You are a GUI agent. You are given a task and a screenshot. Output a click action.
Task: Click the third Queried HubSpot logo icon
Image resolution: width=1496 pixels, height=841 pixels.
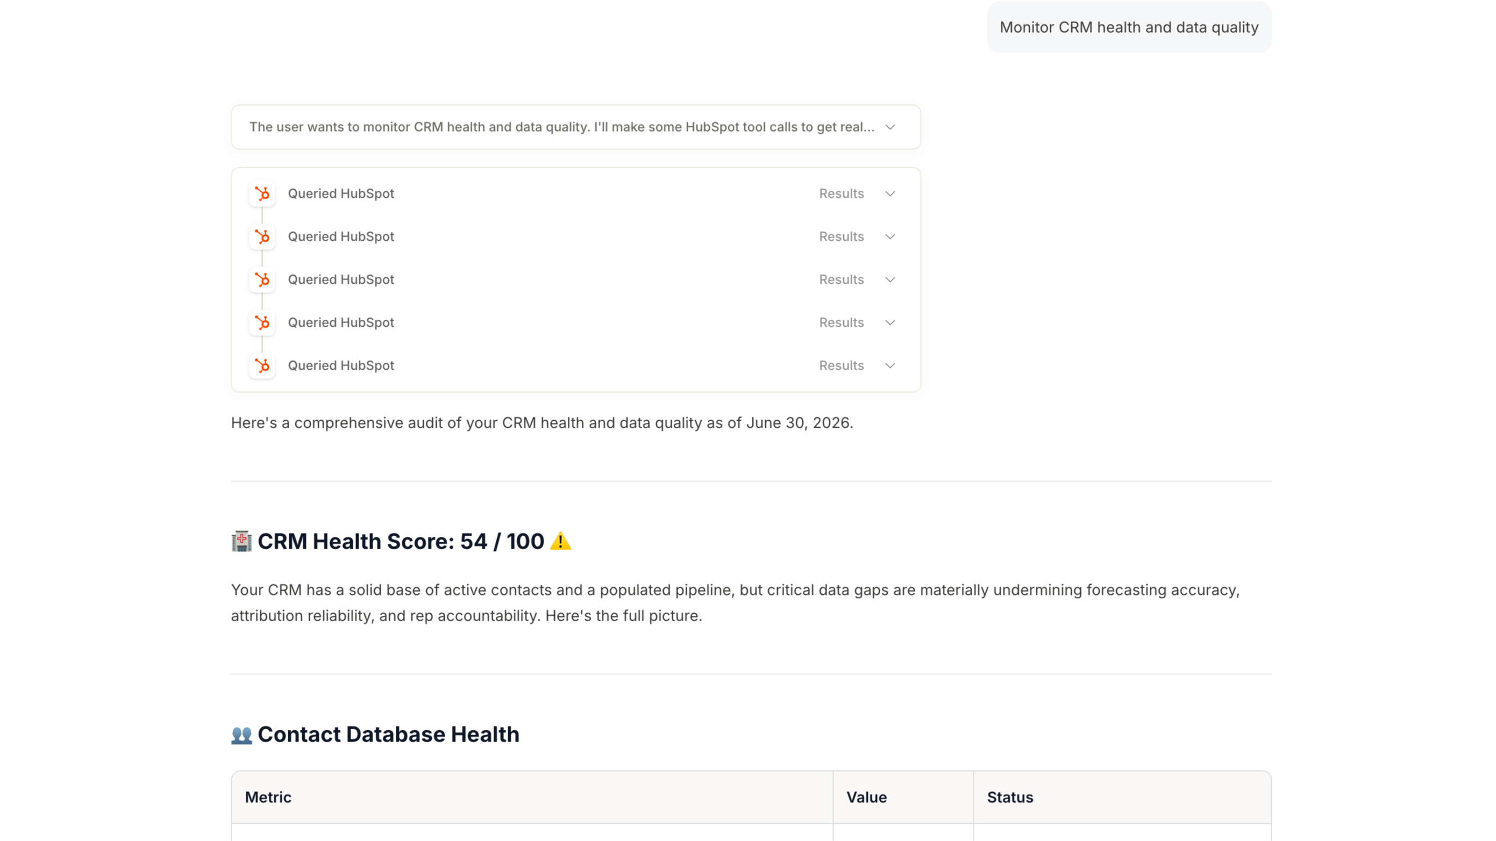262,279
